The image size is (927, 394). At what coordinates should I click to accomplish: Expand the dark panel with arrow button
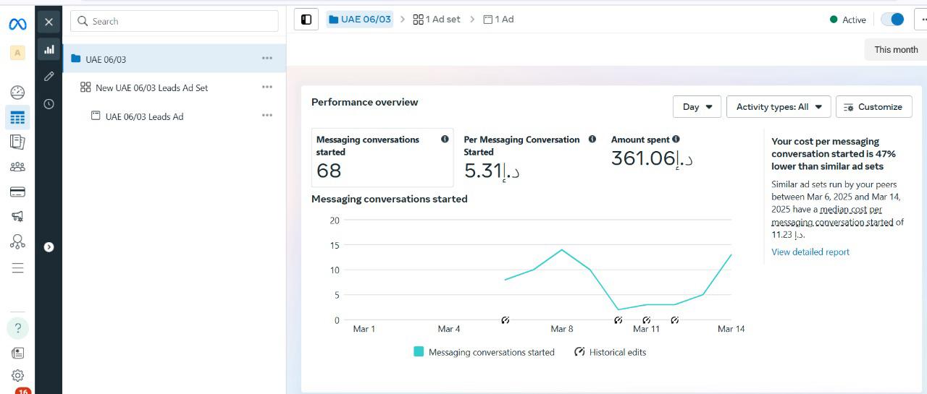click(x=49, y=247)
